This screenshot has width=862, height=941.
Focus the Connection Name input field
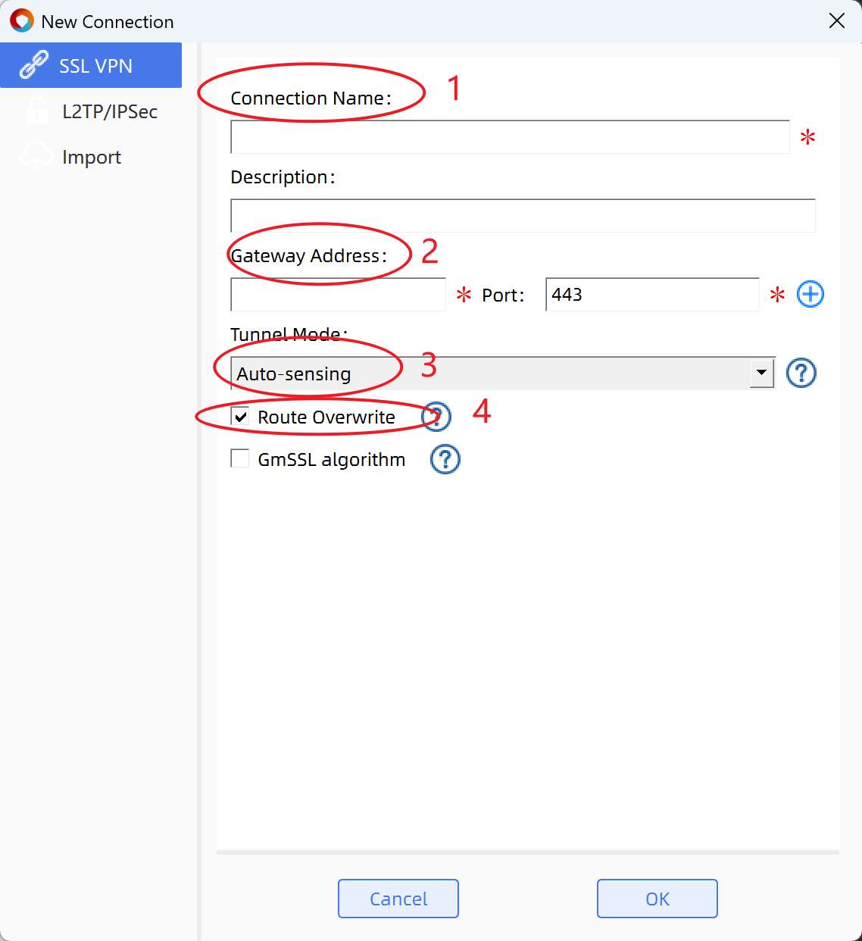point(510,137)
